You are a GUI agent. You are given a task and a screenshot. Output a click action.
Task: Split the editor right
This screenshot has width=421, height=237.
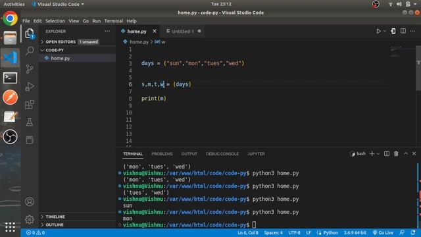tap(403, 31)
